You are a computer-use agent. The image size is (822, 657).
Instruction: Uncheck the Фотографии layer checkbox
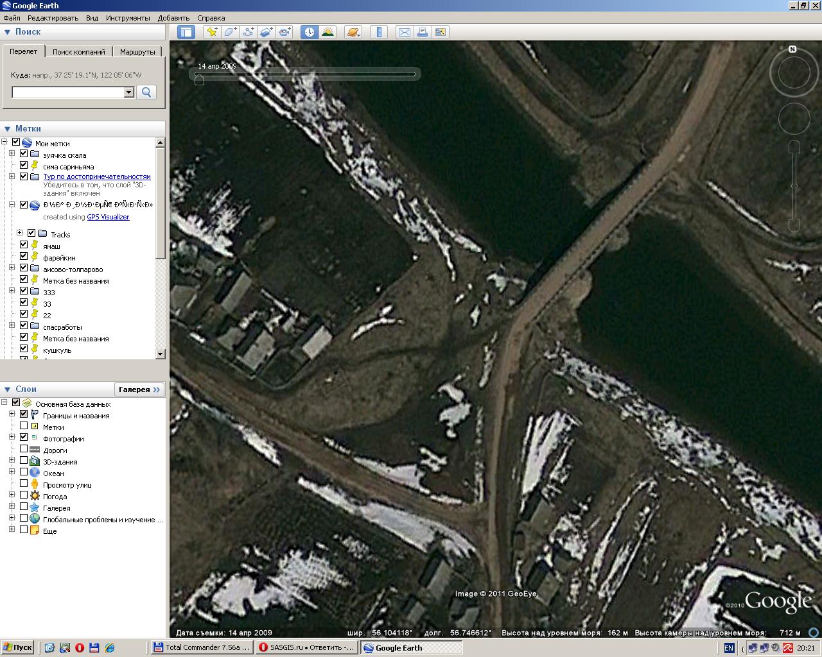(x=24, y=438)
